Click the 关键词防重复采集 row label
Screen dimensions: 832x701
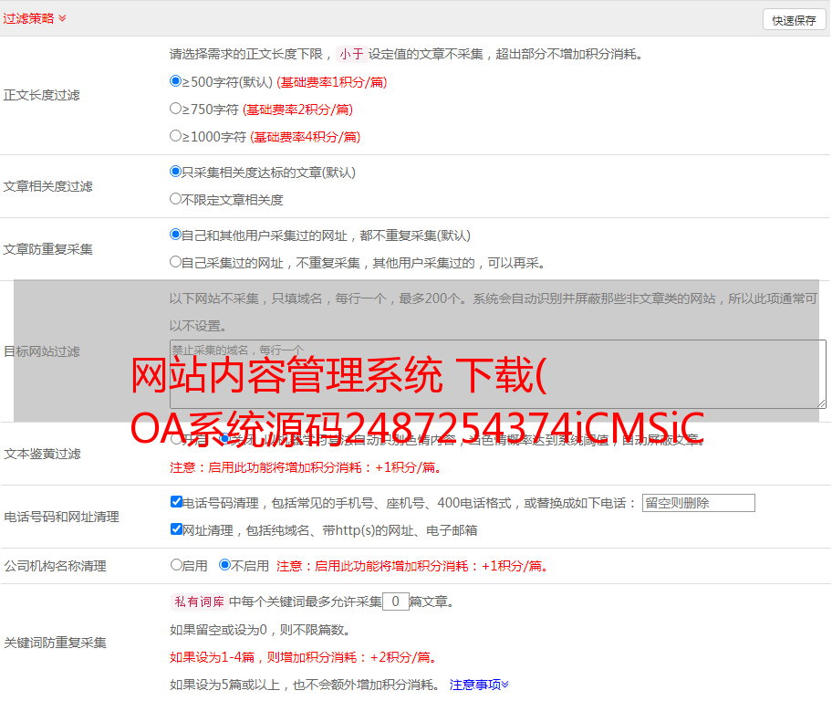click(x=55, y=643)
